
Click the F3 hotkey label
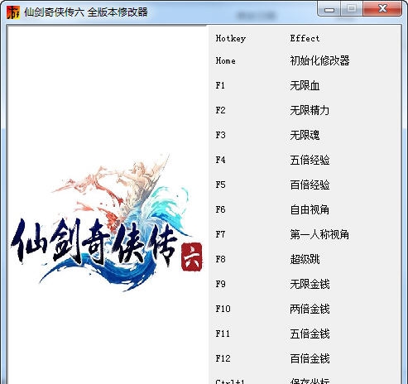pos(221,135)
